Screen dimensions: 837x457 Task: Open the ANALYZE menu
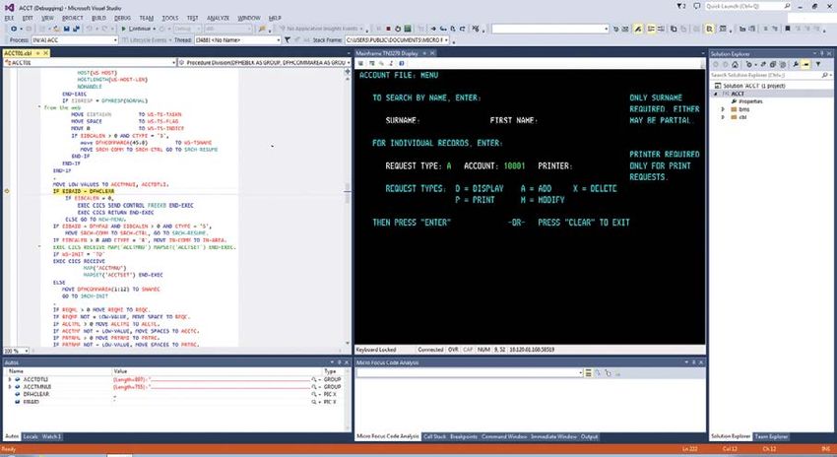tap(218, 18)
